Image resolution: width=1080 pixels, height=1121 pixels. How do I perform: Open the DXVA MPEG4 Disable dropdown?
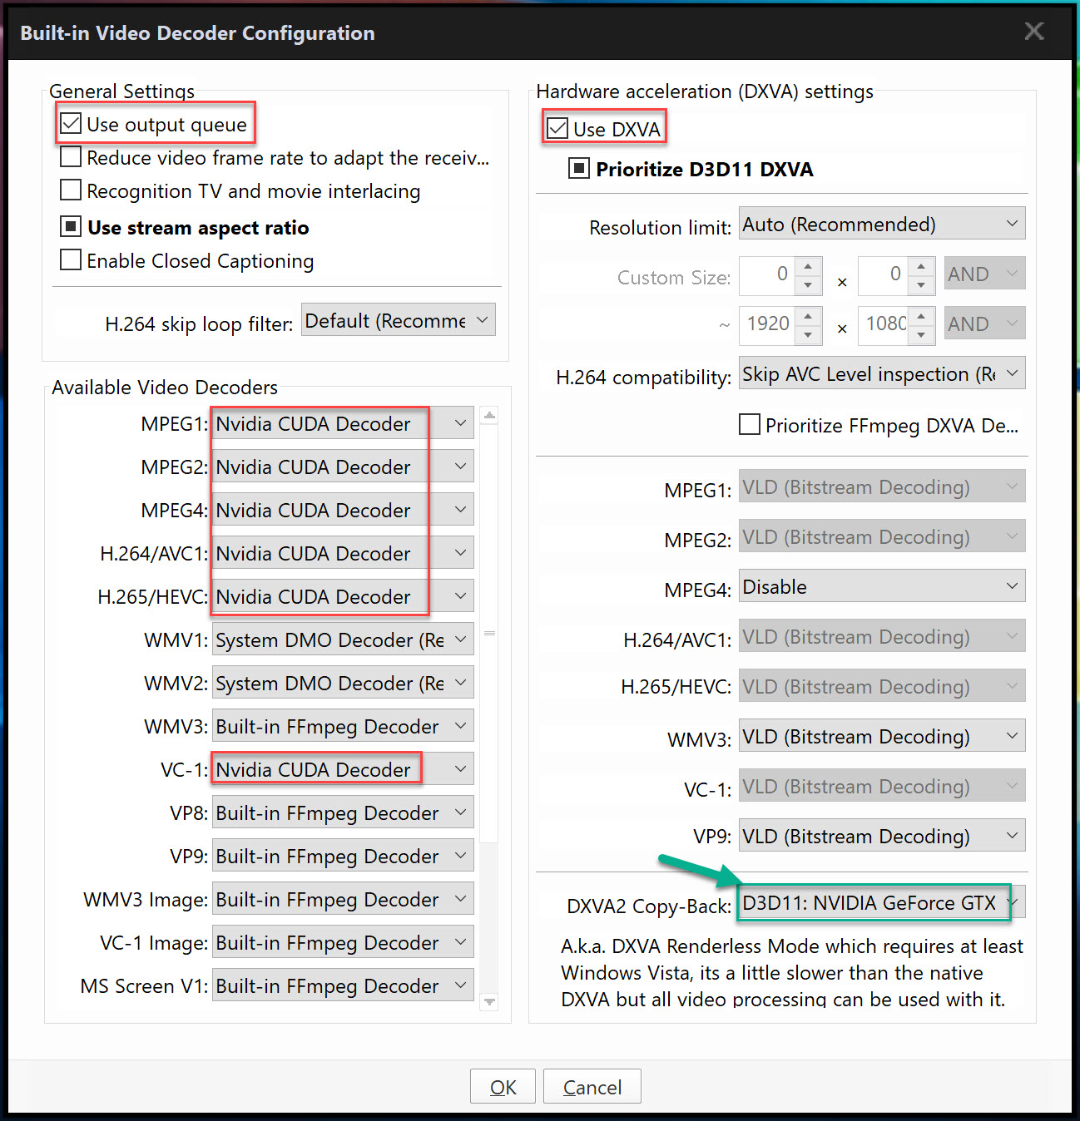pyautogui.click(x=882, y=586)
